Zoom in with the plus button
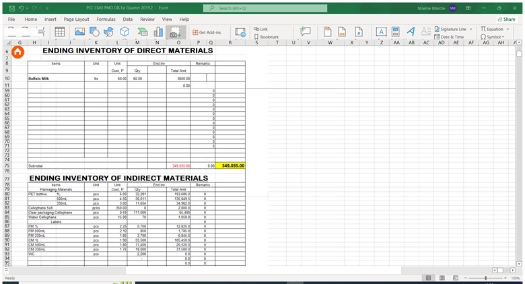The image size is (525, 284). pos(505,278)
